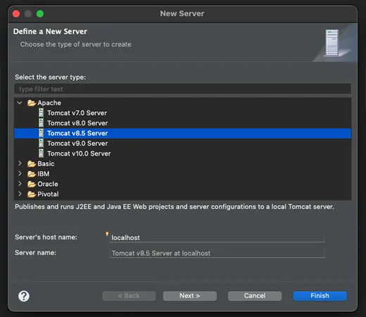Click the Basic folder icon

pyautogui.click(x=32, y=163)
